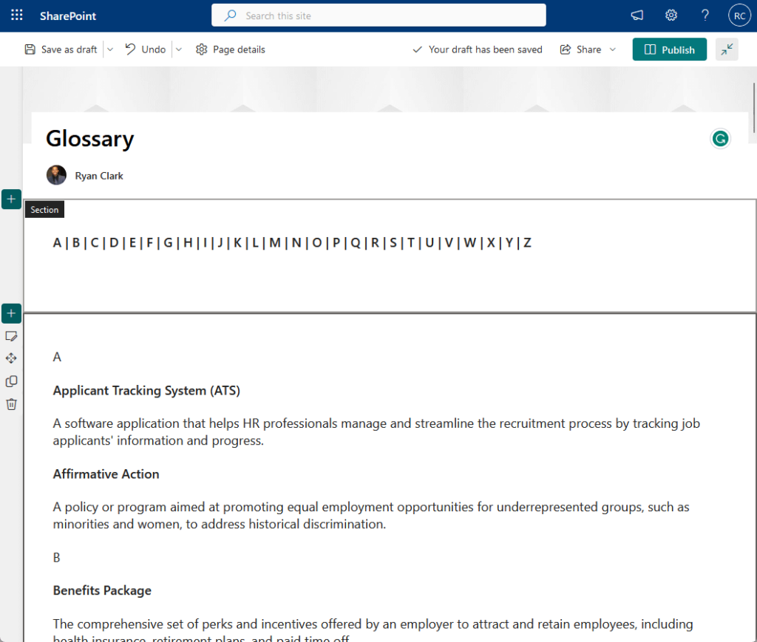Click the letter Q in the alphabet index
757x642 pixels.
pos(356,242)
